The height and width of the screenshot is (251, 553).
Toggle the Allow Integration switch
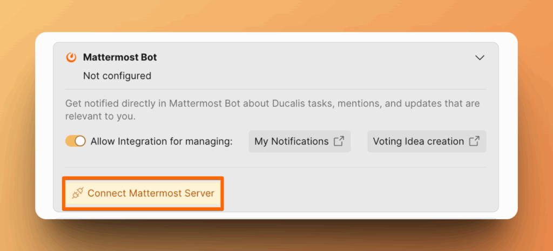click(76, 141)
